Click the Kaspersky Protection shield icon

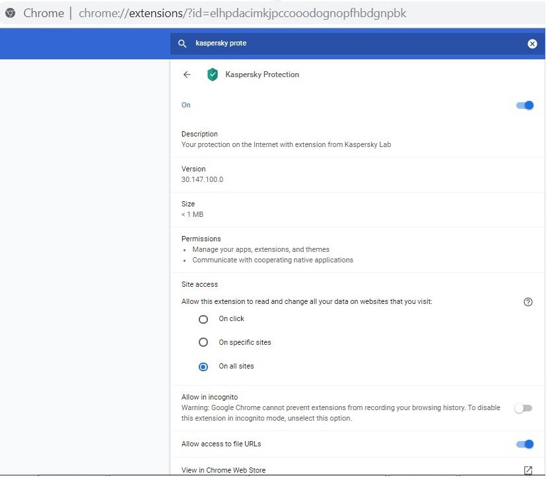pos(213,75)
